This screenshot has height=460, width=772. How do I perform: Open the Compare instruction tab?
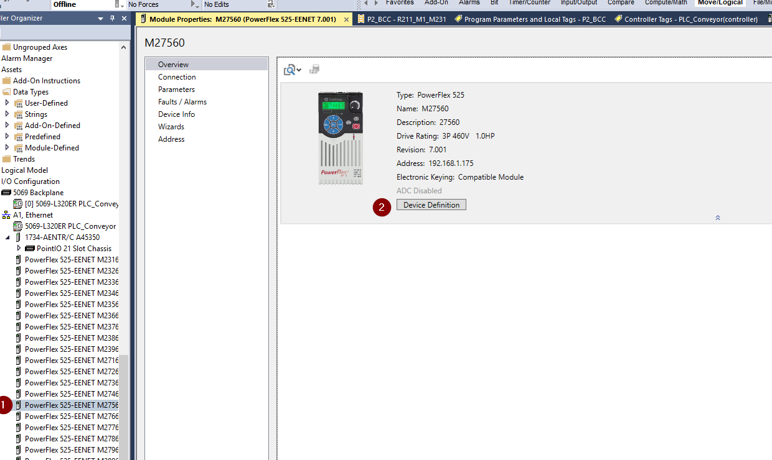(621, 2)
